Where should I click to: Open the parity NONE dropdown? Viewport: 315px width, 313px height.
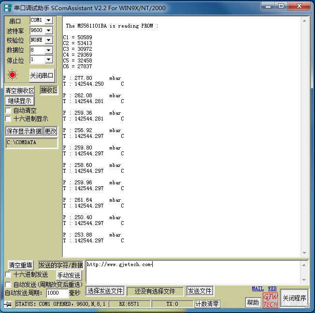tap(48, 40)
